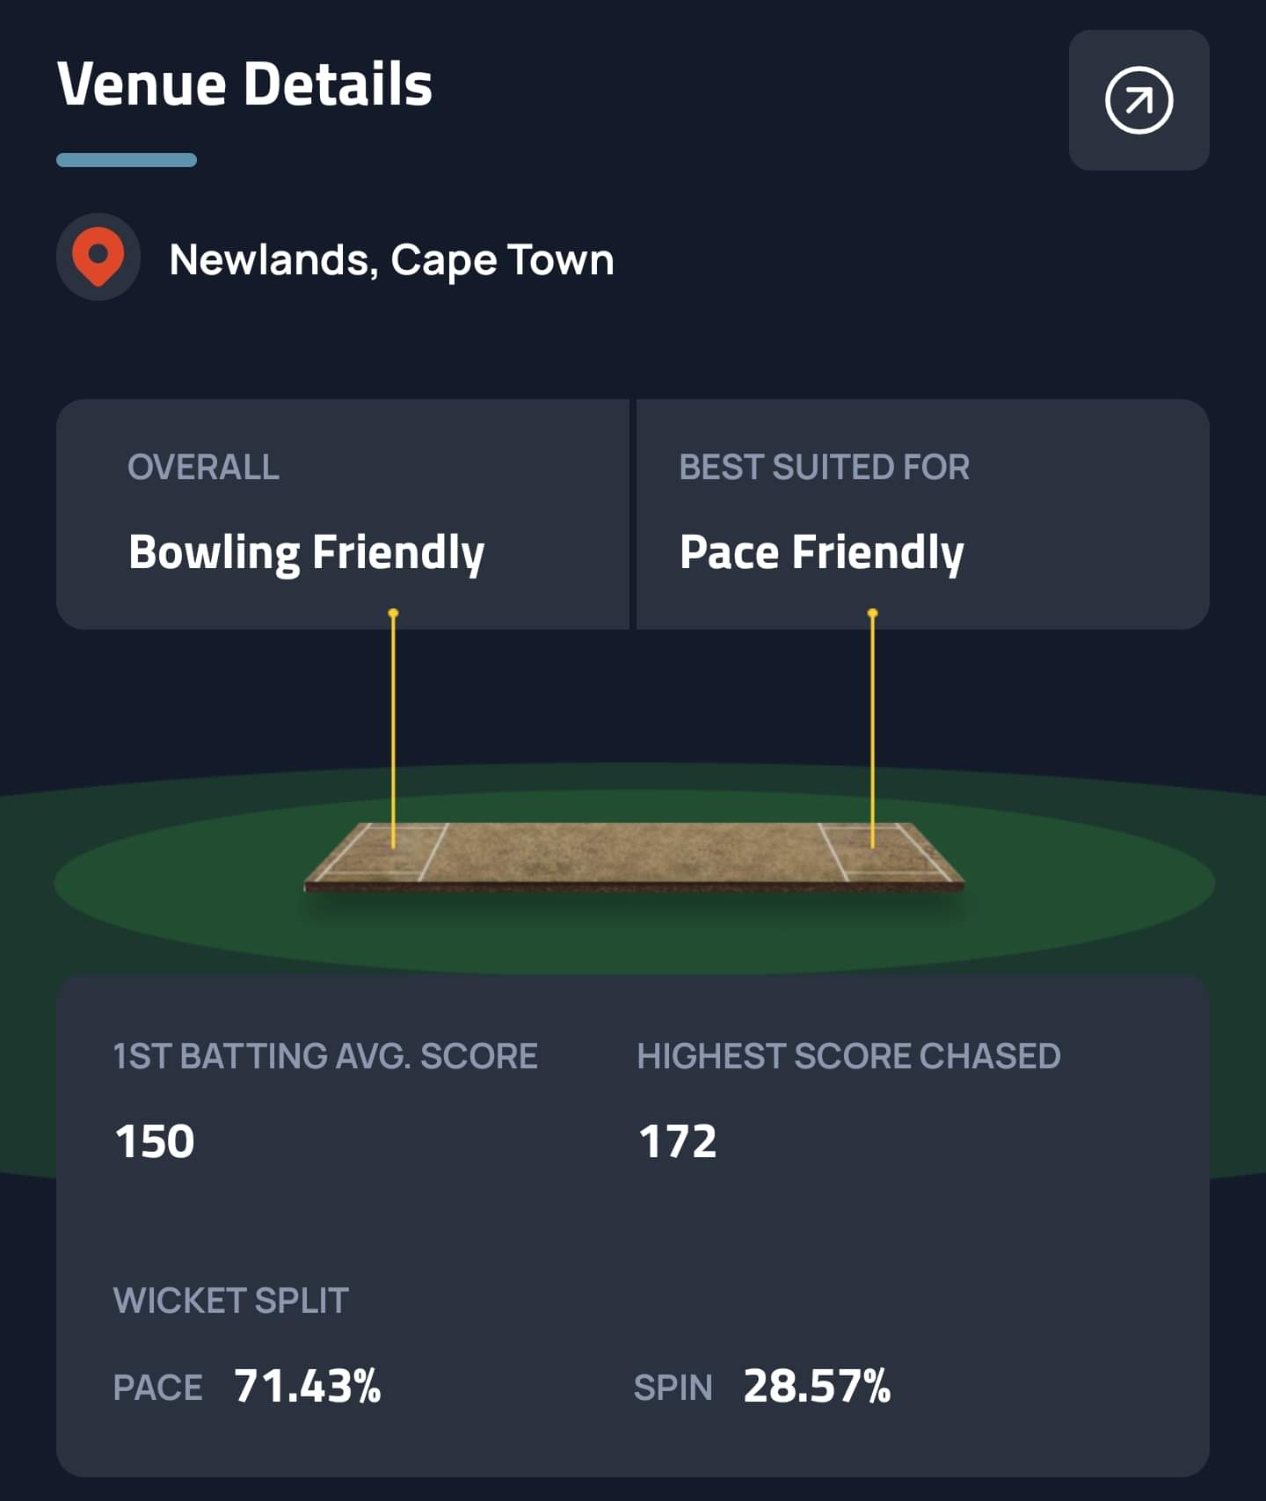Tap the Bowling Friendly overall value
The height and width of the screenshot is (1501, 1266).
coord(306,552)
